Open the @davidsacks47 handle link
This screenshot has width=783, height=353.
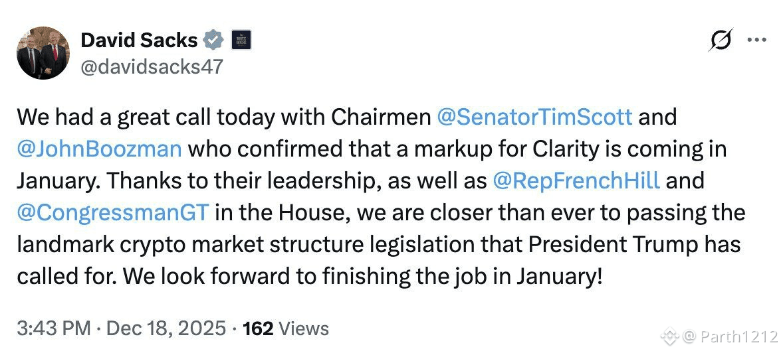click(x=152, y=66)
